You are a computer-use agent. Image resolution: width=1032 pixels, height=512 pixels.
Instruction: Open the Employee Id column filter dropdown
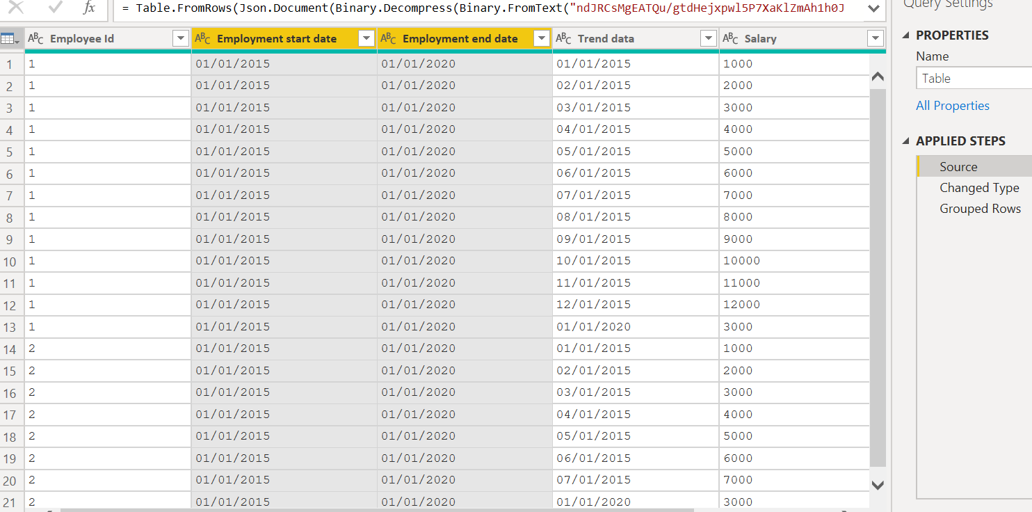[x=180, y=39]
